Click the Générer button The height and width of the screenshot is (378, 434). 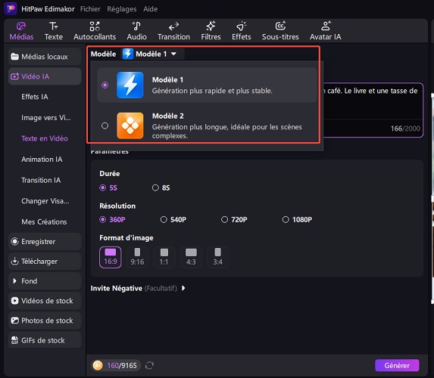(397, 365)
